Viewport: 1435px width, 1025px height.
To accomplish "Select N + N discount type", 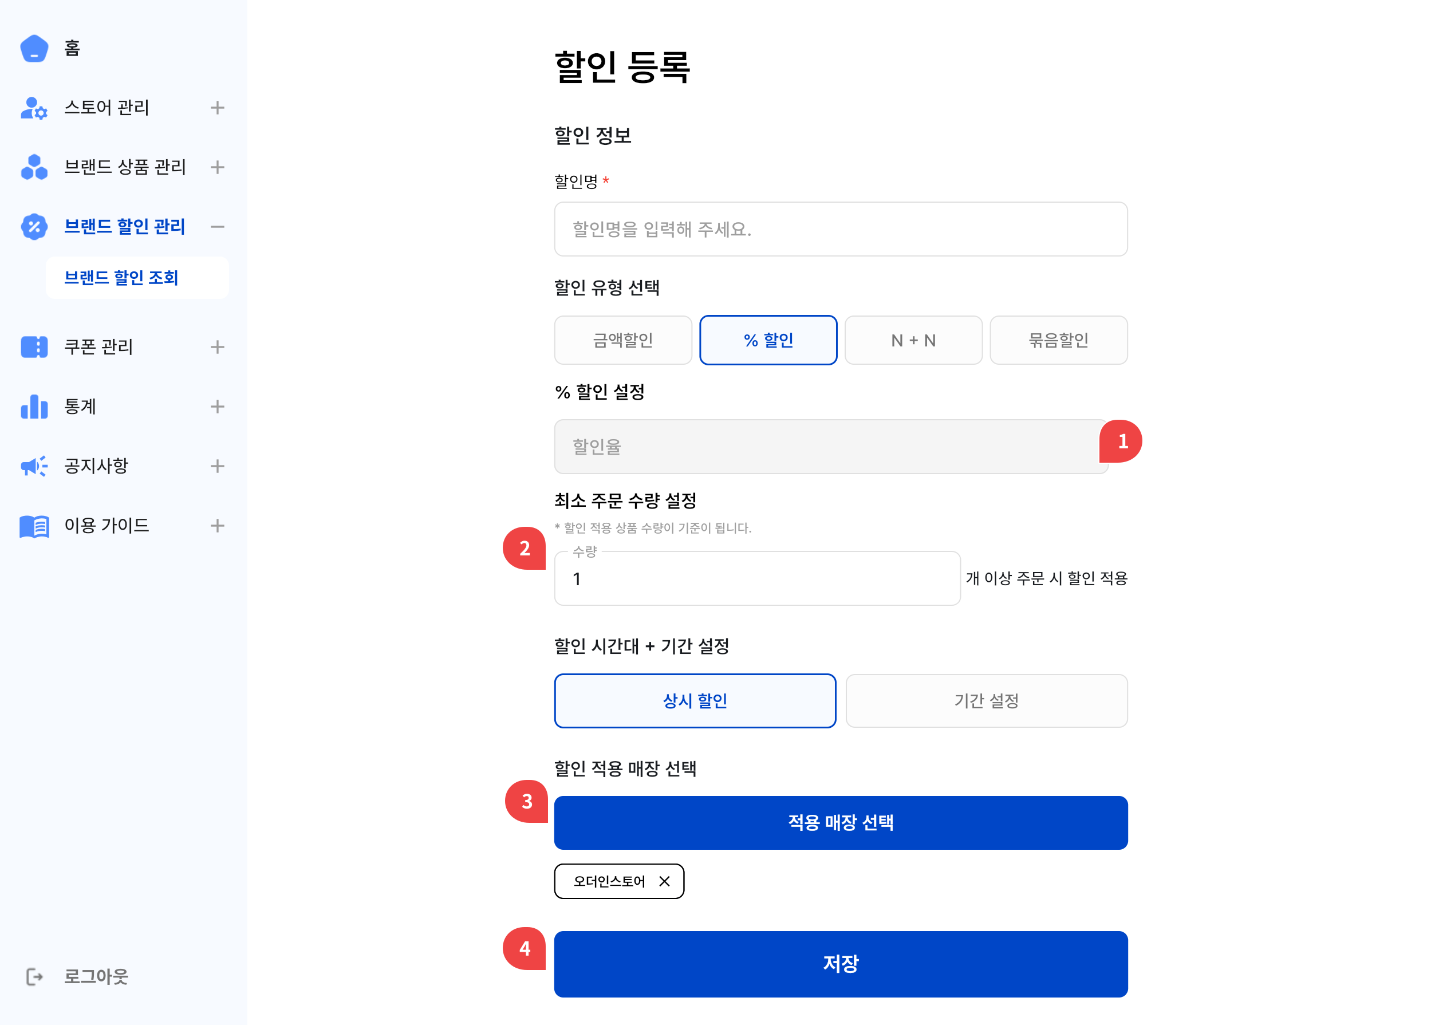I will [x=913, y=340].
